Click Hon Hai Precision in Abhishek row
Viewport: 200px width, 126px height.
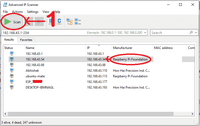(x=131, y=71)
